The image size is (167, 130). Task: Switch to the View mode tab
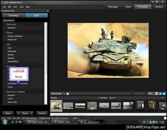[128, 7]
